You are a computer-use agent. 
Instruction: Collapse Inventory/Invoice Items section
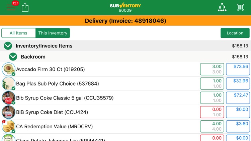click(8, 46)
